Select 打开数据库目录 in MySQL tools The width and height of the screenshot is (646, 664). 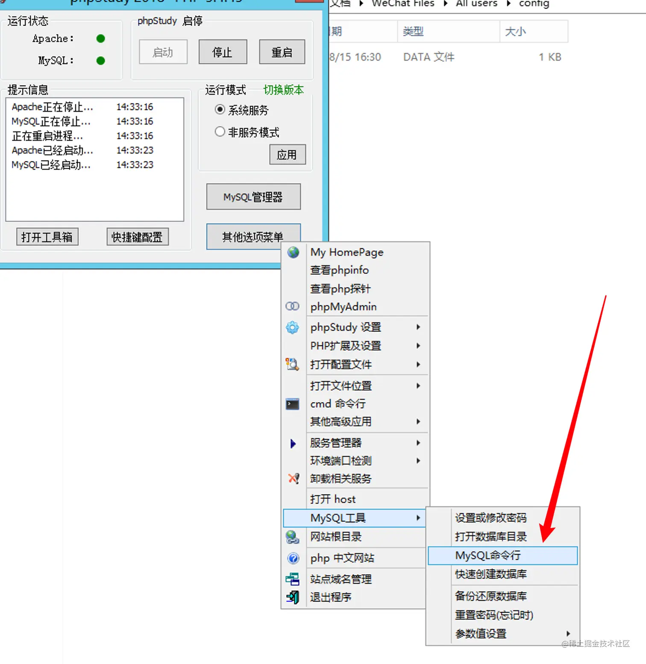tap(490, 537)
